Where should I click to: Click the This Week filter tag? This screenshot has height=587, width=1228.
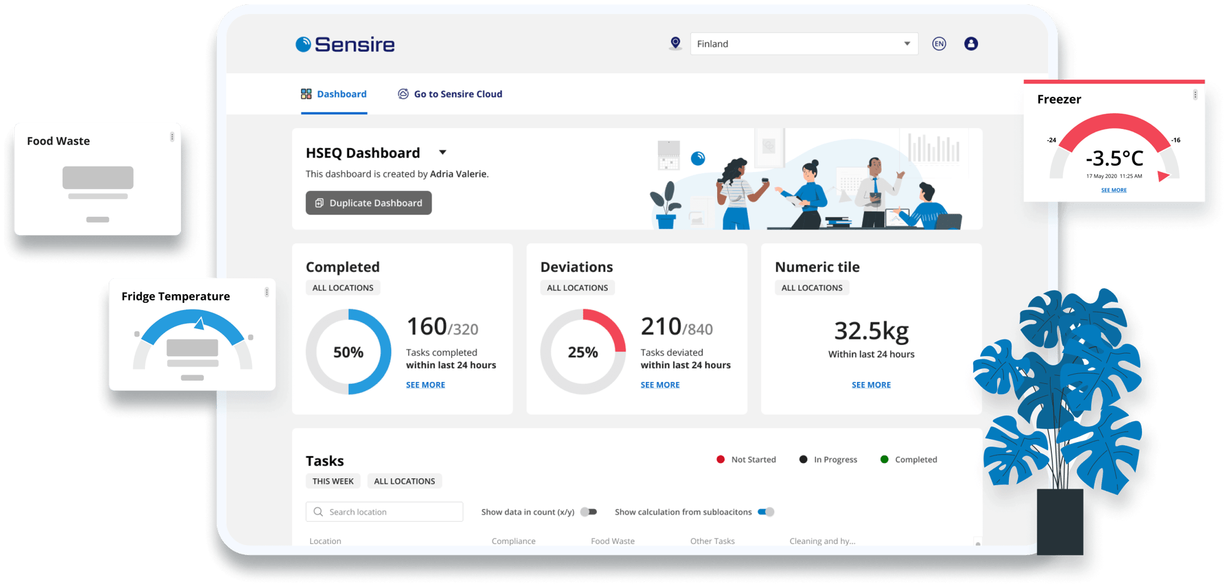coord(333,481)
